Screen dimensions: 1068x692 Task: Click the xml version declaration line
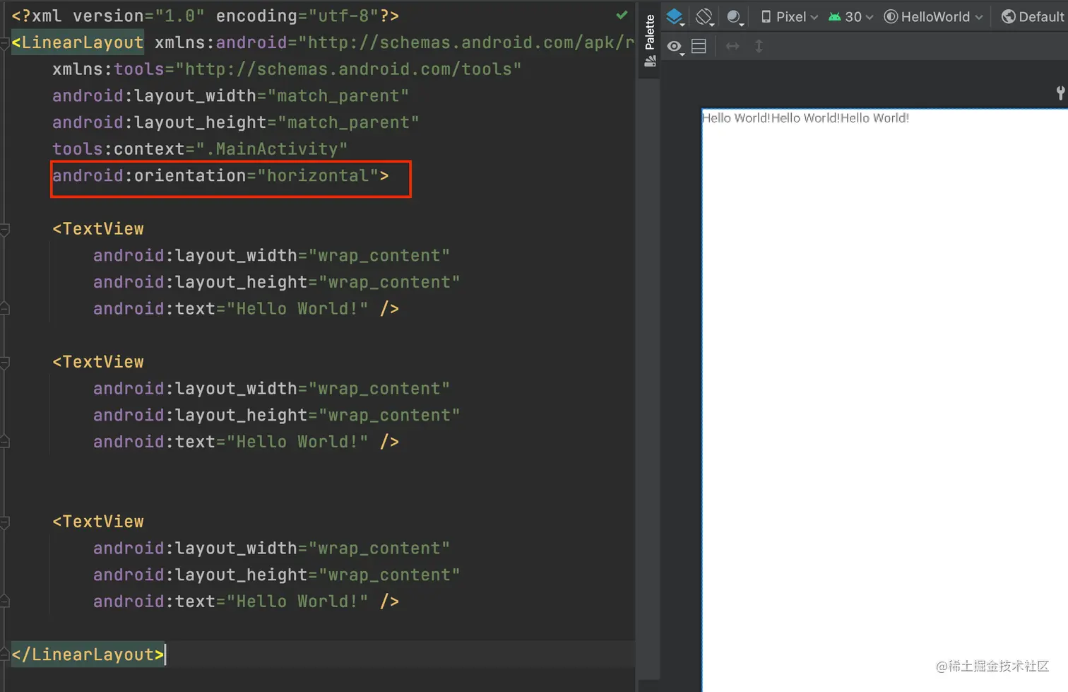205,16
